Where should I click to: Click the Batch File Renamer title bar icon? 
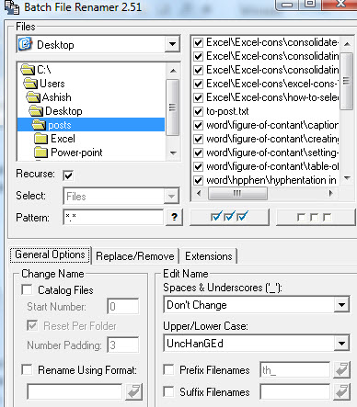pos(12,6)
